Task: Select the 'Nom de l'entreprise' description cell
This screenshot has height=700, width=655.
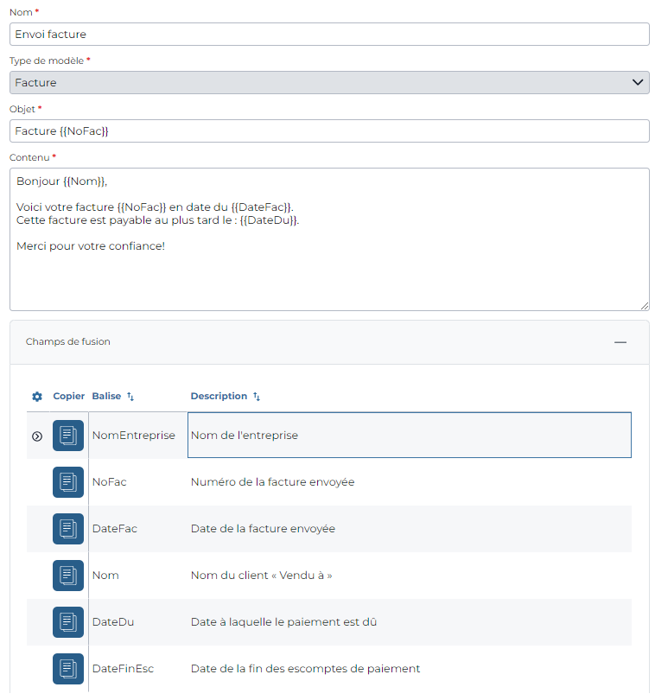Action: (410, 436)
